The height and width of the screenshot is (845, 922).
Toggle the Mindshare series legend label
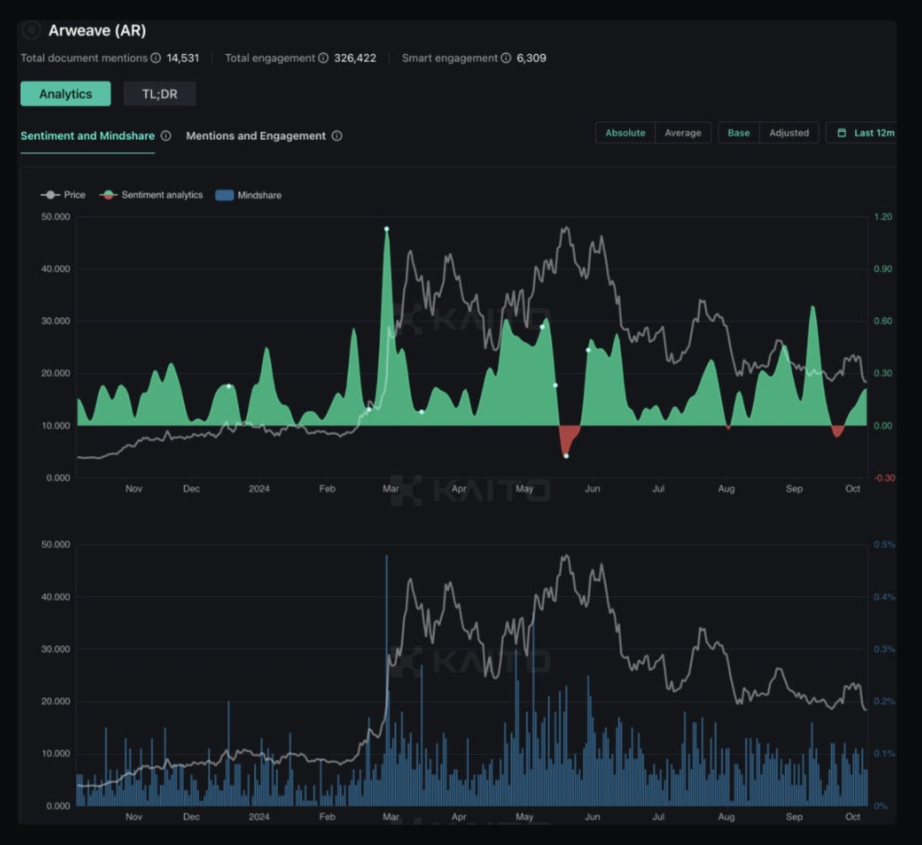(x=260, y=195)
